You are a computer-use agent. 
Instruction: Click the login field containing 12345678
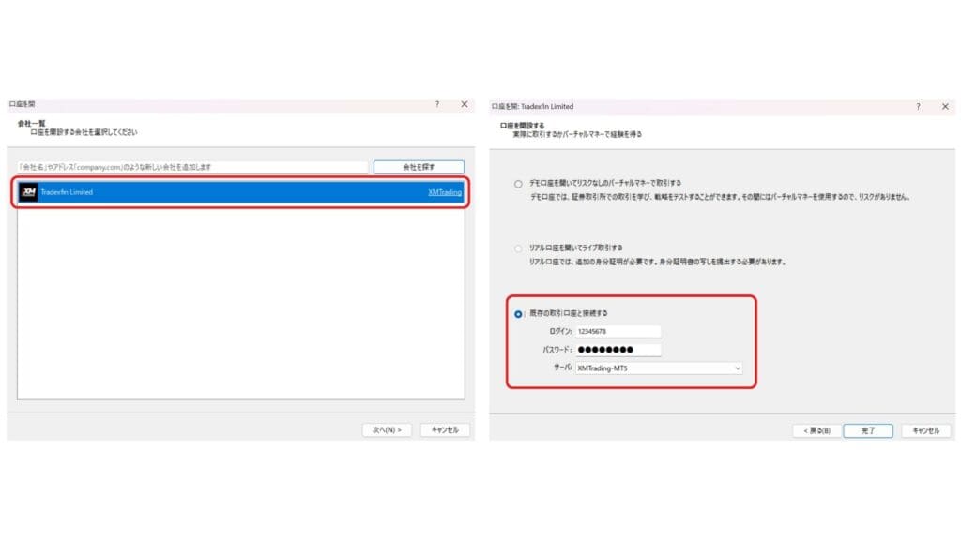click(x=618, y=331)
